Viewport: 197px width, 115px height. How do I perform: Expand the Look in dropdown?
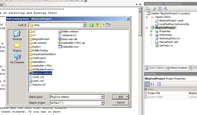point(84,25)
